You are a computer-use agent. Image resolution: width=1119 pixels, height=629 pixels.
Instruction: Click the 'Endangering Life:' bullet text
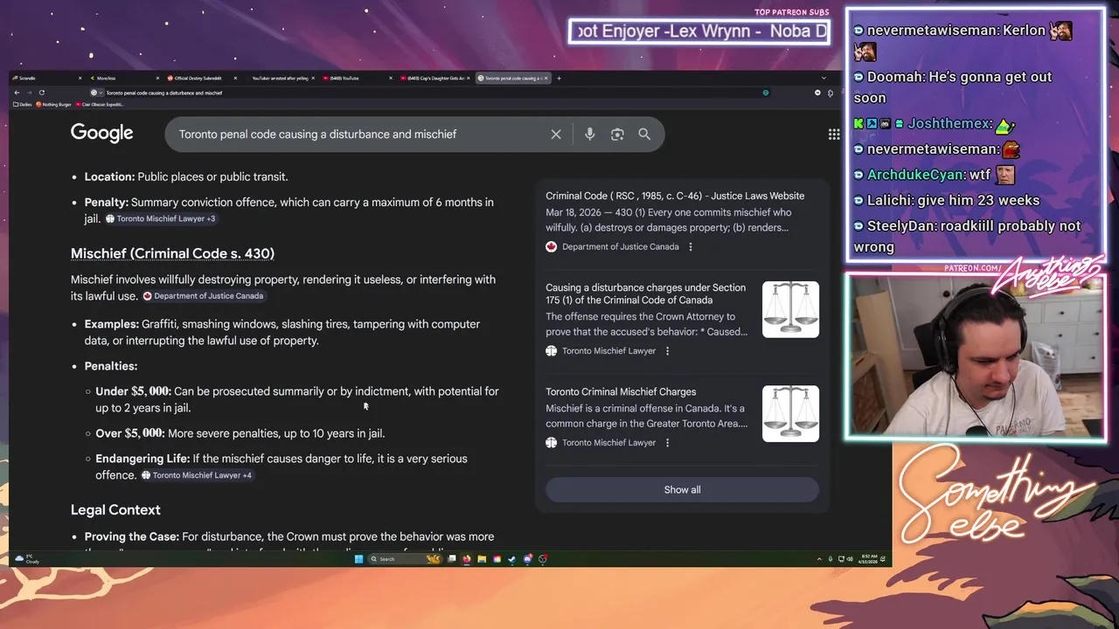tap(142, 459)
